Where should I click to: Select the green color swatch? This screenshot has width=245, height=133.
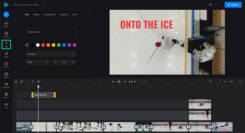[59, 45]
